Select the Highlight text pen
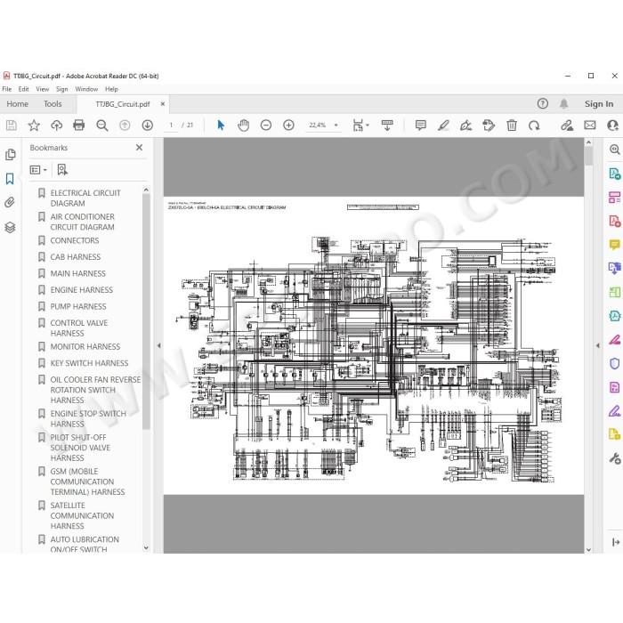 443,125
